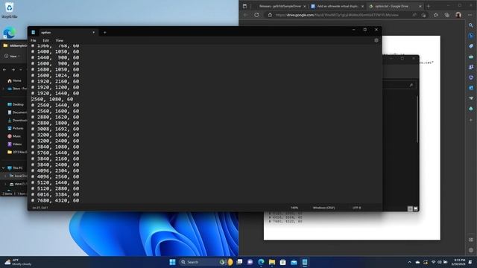Image resolution: width=477 pixels, height=268 pixels.
Task: Open Edge Settings and more menu
Action: tap(470, 15)
